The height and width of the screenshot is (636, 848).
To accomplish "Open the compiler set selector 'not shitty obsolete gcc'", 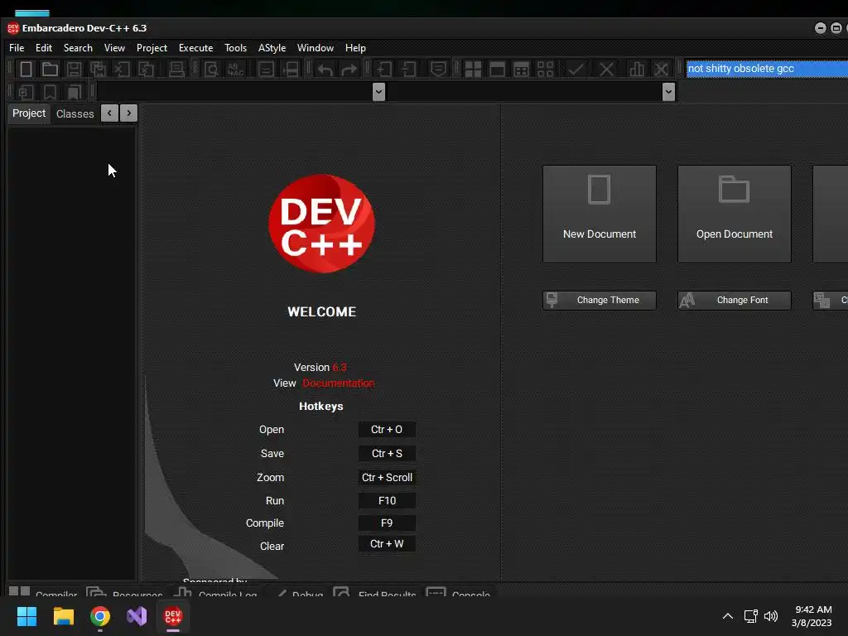I will pos(767,69).
